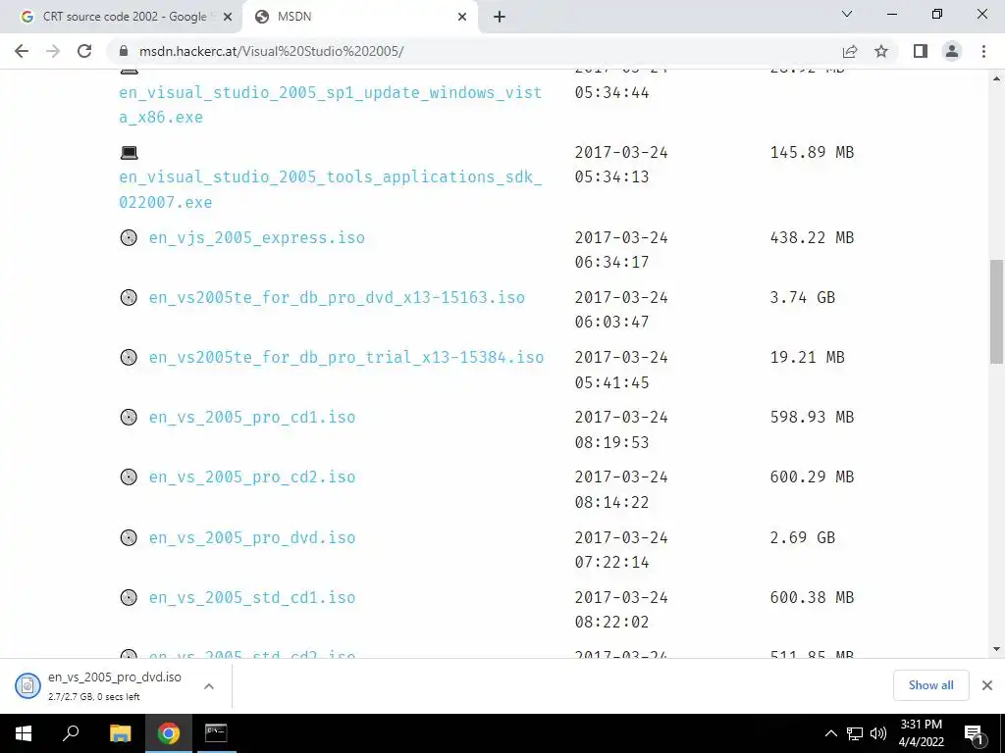Click the 145.89 MB size value
1005x753 pixels.
point(812,152)
